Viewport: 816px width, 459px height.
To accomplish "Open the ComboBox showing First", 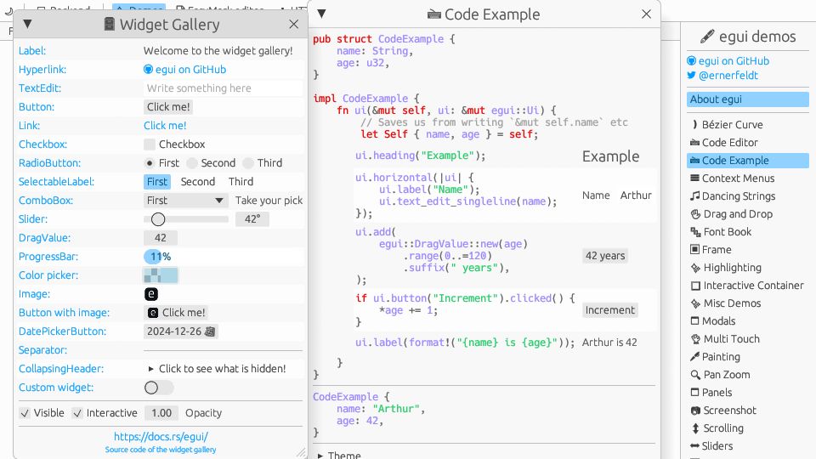I will click(186, 201).
